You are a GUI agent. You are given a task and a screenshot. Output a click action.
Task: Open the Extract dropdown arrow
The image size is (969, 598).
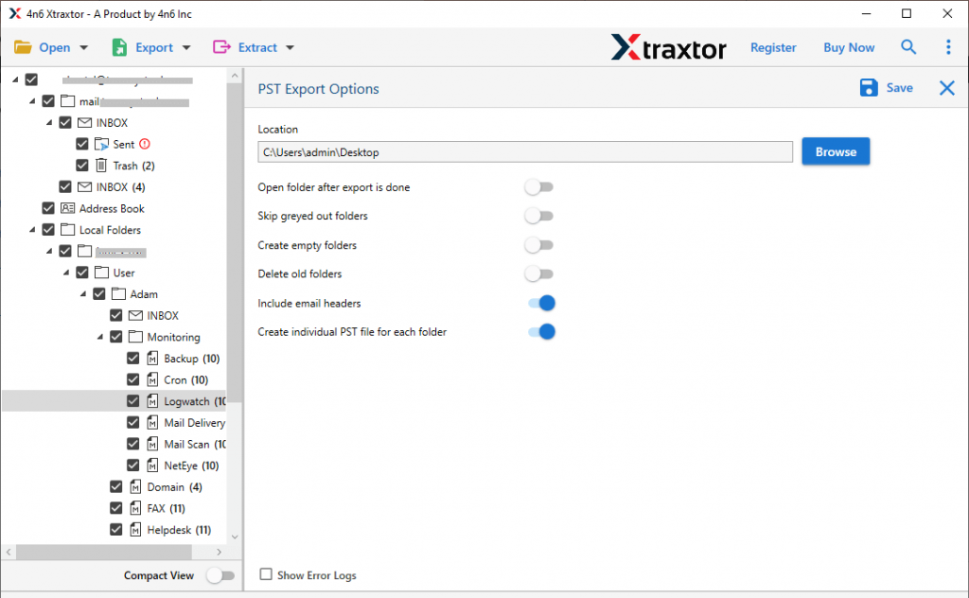290,46
